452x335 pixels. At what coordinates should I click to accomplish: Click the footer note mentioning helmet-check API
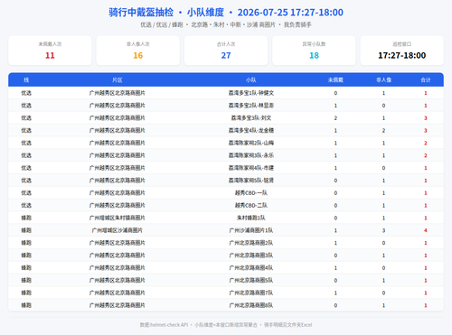[226, 325]
